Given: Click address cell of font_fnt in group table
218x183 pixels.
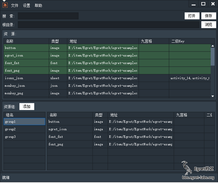Looking at the screenshot, I should click(x=141, y=137).
